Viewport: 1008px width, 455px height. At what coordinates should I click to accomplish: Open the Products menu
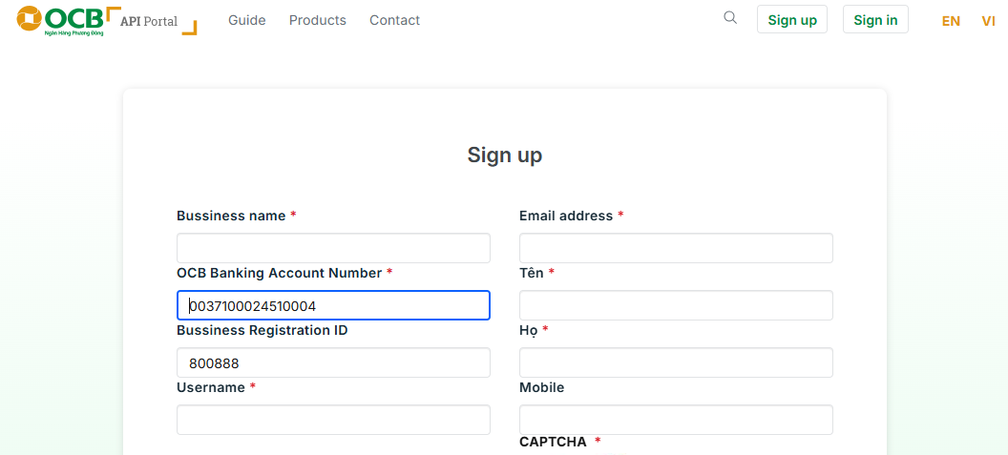[318, 20]
